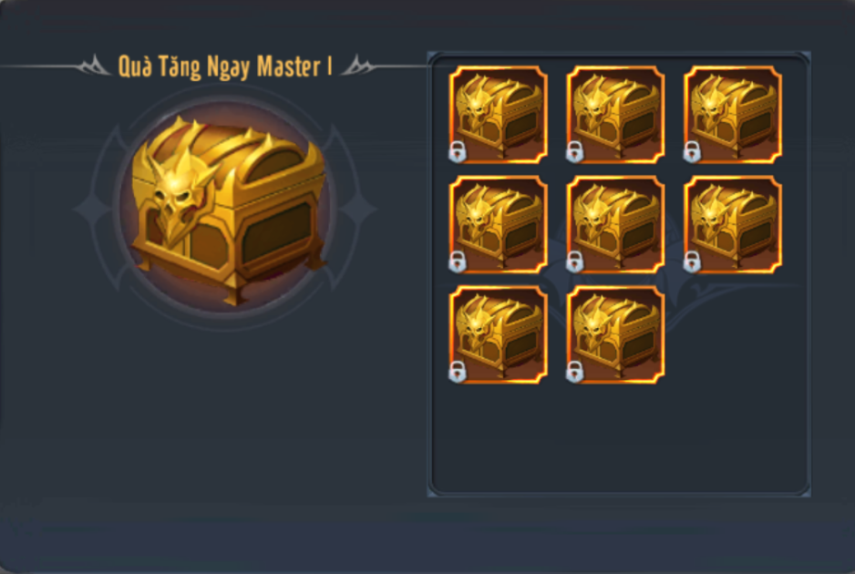Viewport: 855px width, 574px height.
Task: Click the empty third slot in bottom row
Action: [x=733, y=334]
